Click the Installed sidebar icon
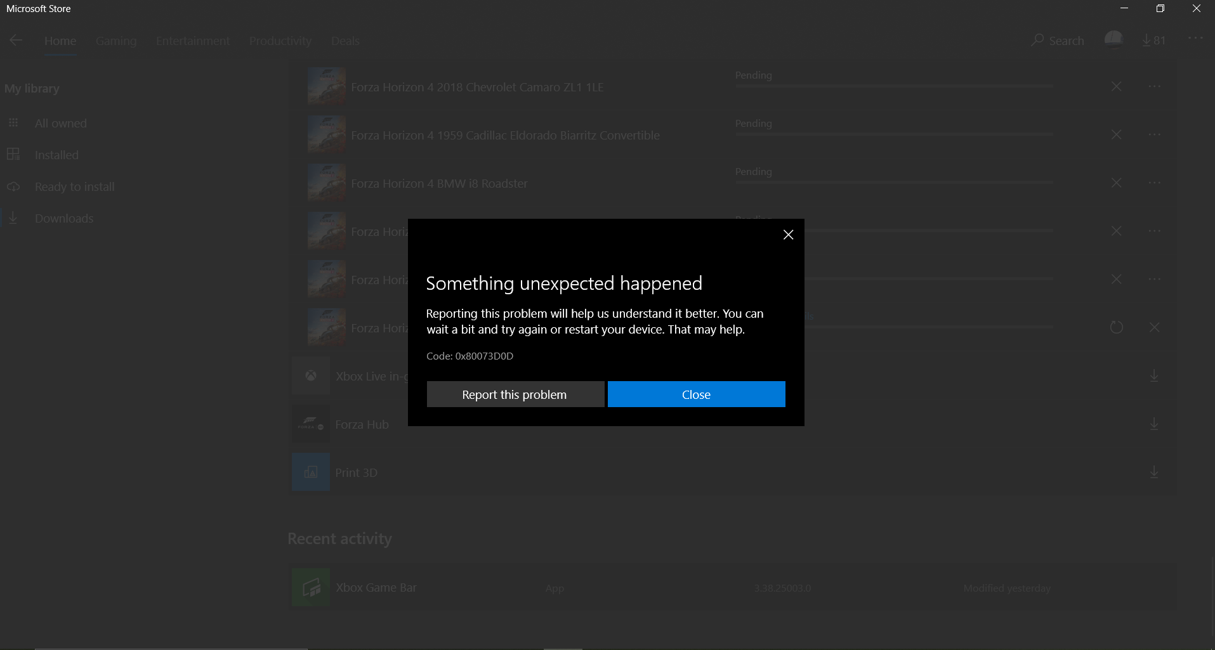 coord(13,154)
